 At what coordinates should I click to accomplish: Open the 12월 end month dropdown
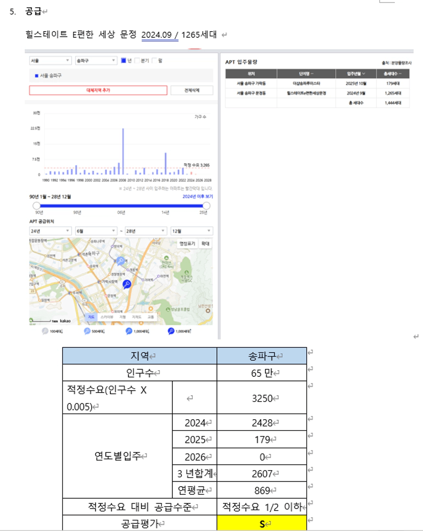tap(192, 231)
